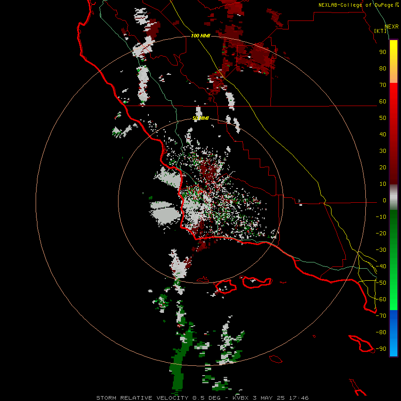Image resolution: width=401 pixels, height=401 pixels.
Task: Select the positive 20 knot scale label
Action: (x=383, y=168)
